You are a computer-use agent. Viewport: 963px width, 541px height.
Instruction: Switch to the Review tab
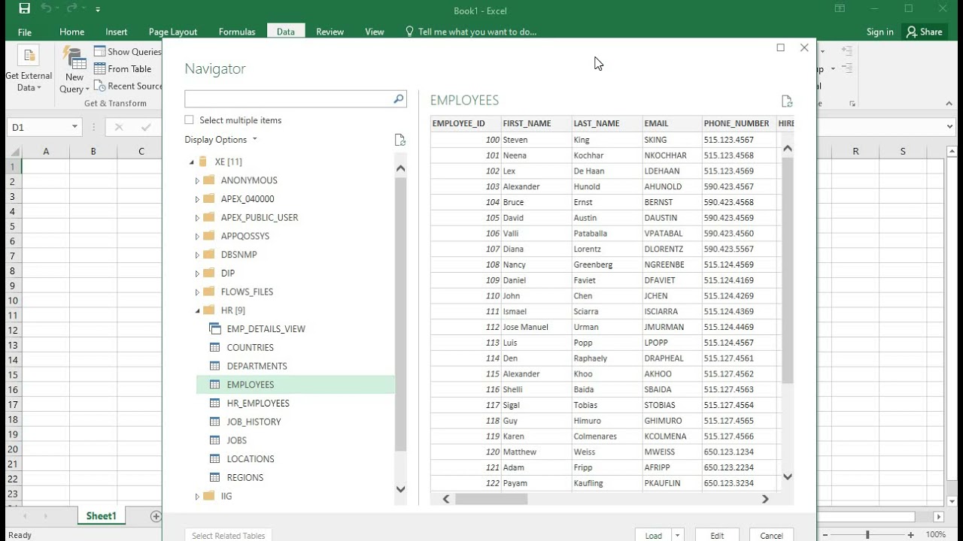[x=330, y=32]
